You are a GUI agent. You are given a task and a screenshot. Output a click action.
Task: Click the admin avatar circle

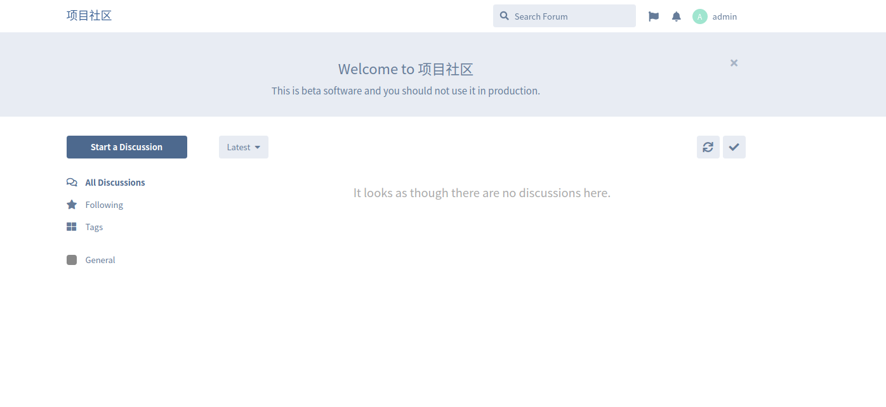(x=699, y=16)
